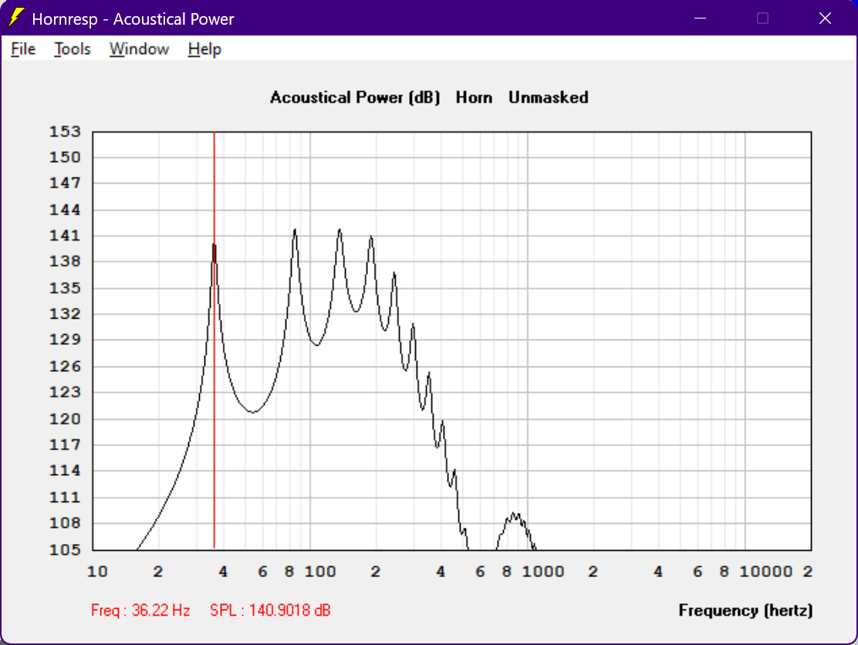Open the Tools menu

[x=72, y=49]
